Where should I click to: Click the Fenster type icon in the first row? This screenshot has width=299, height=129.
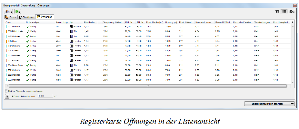[x=72, y=27]
